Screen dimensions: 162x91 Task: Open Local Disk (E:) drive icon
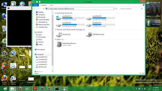pos(59,25)
